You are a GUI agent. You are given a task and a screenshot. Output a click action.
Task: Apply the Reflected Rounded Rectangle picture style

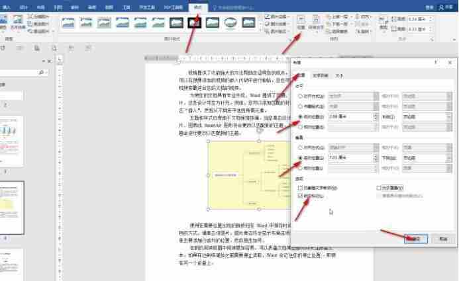tap(140, 22)
